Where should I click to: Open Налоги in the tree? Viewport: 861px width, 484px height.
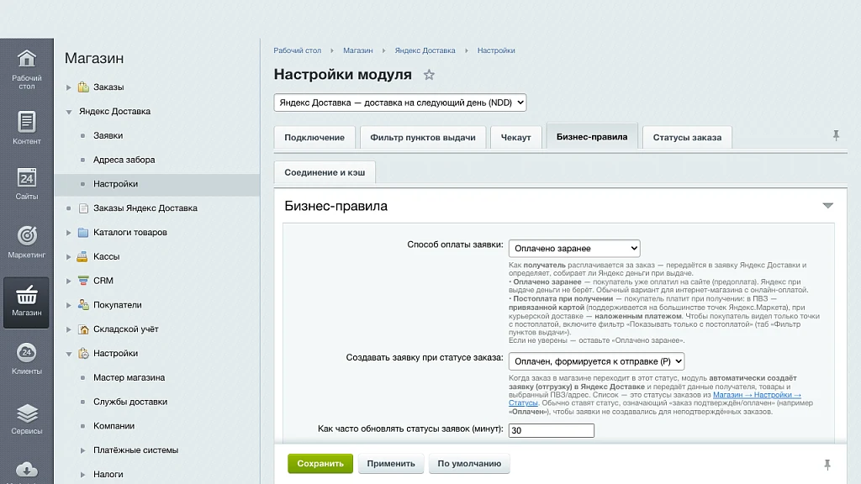(108, 474)
